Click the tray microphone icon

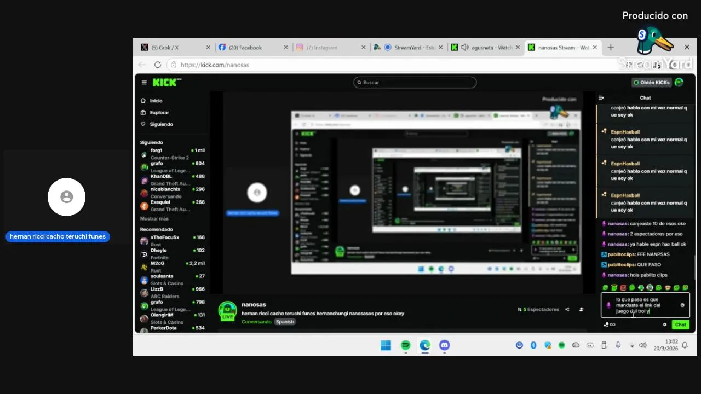click(618, 345)
